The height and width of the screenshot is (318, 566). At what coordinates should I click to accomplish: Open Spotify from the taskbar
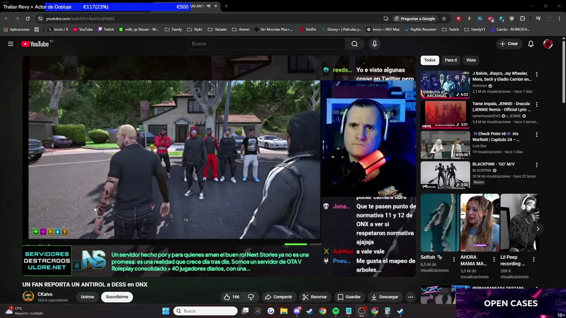point(336,311)
